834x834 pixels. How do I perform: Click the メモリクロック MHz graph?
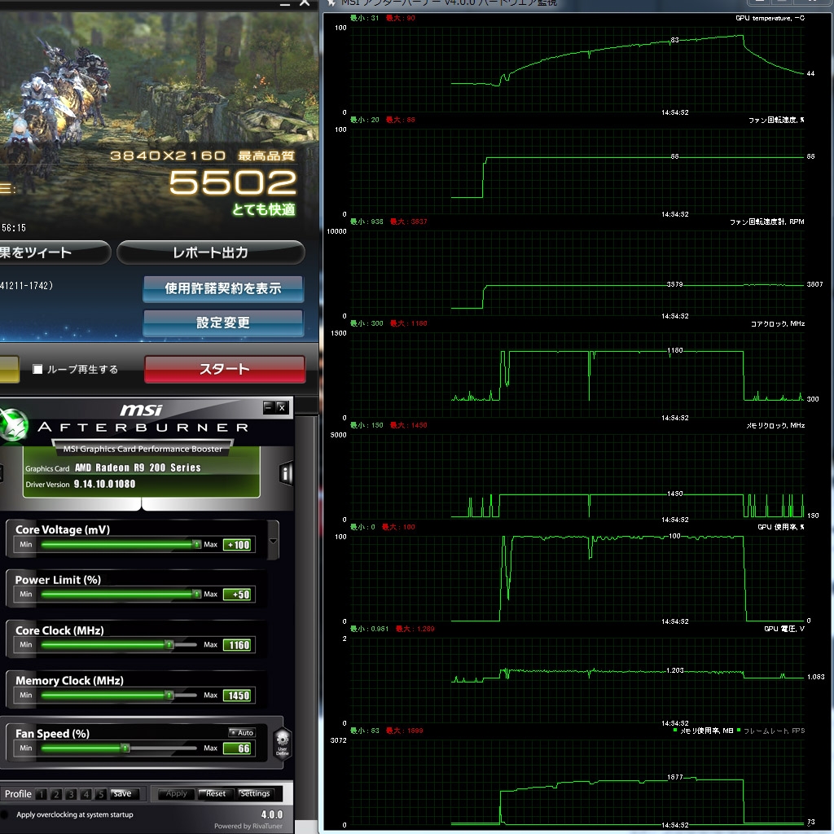pyautogui.click(x=576, y=476)
